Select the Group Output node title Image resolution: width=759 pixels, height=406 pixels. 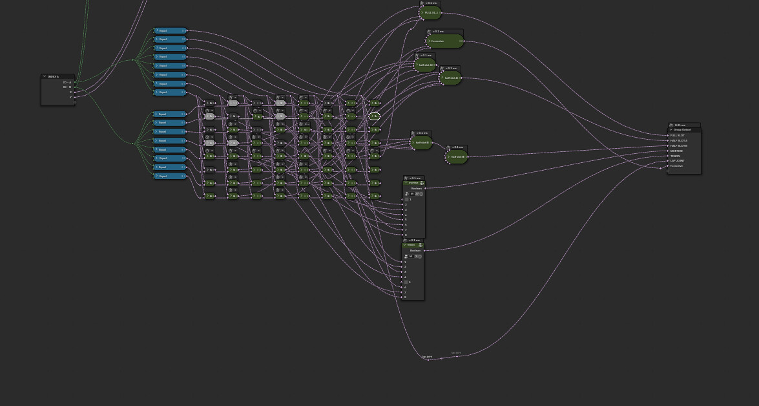[x=683, y=130]
